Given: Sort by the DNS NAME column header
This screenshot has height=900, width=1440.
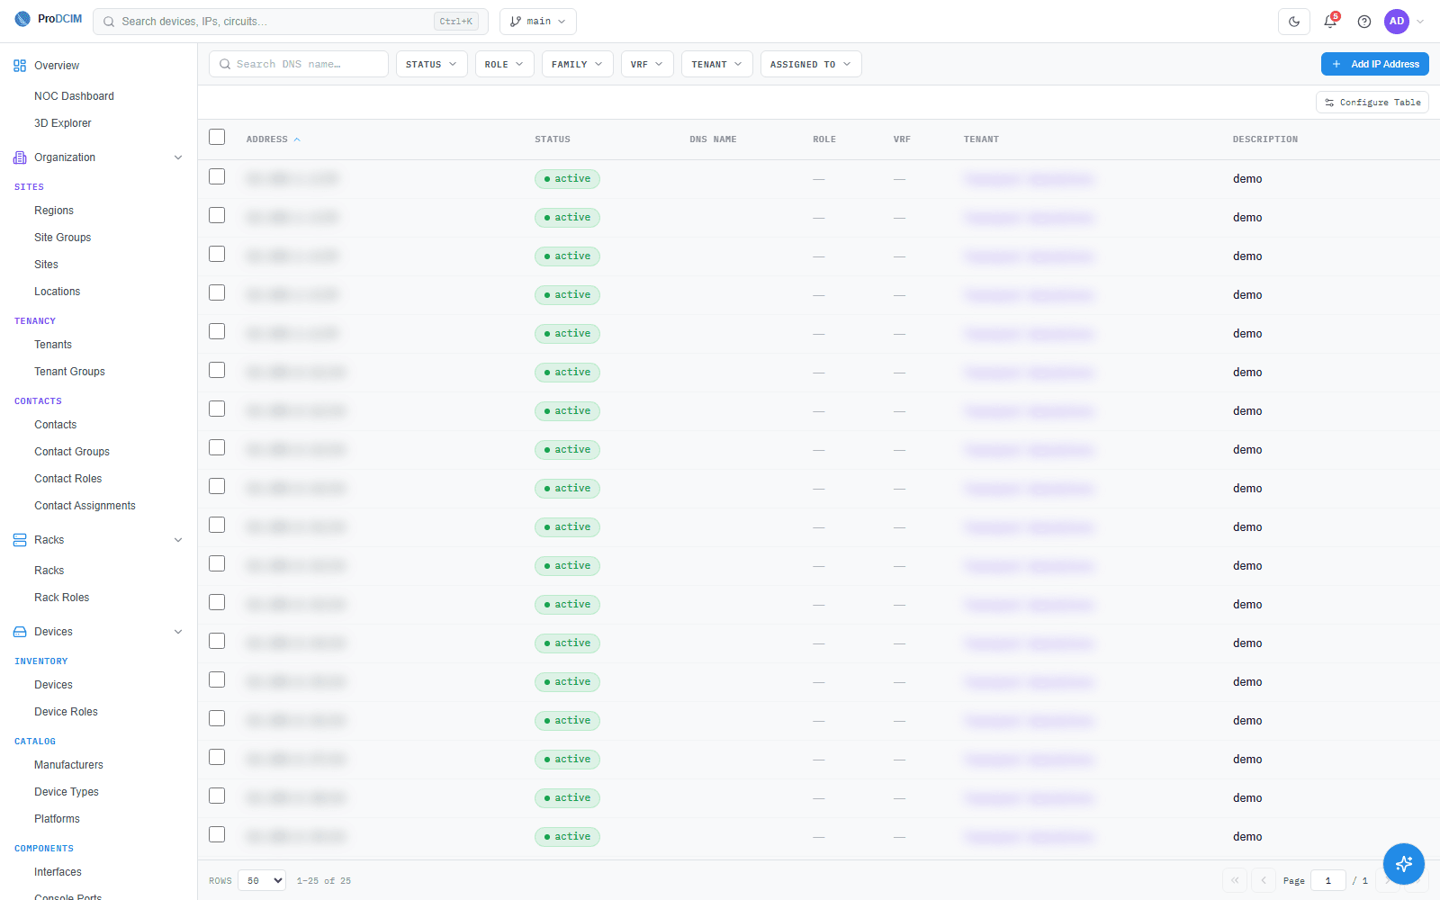Looking at the screenshot, I should pos(713,139).
